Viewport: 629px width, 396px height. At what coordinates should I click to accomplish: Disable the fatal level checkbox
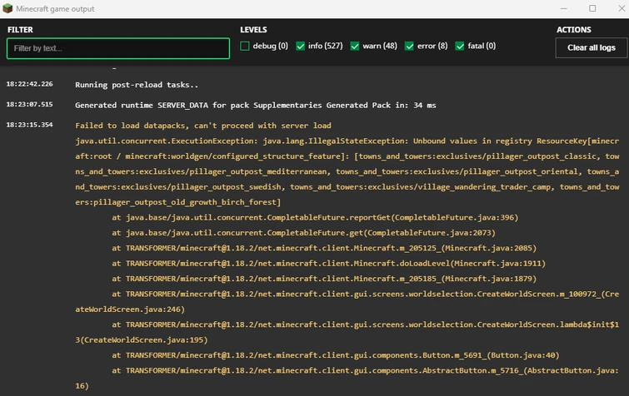pyautogui.click(x=461, y=47)
